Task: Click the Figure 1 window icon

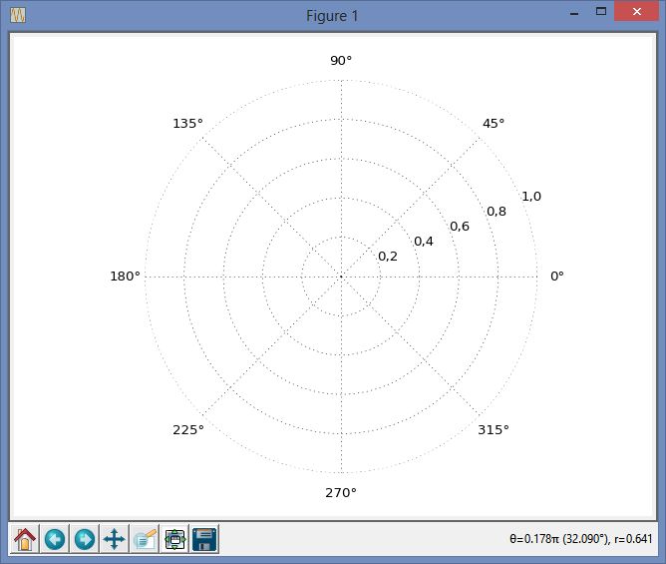Action: point(18,16)
